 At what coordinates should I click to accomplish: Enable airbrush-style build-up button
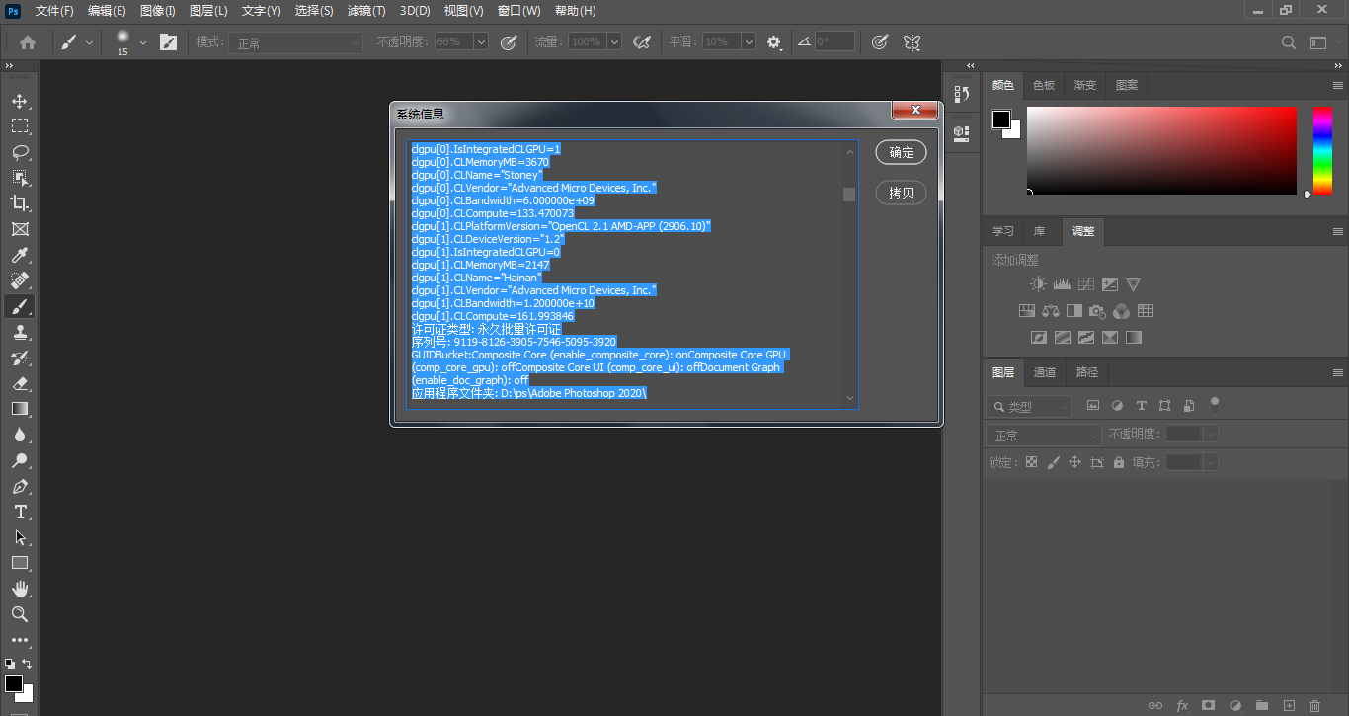[642, 42]
